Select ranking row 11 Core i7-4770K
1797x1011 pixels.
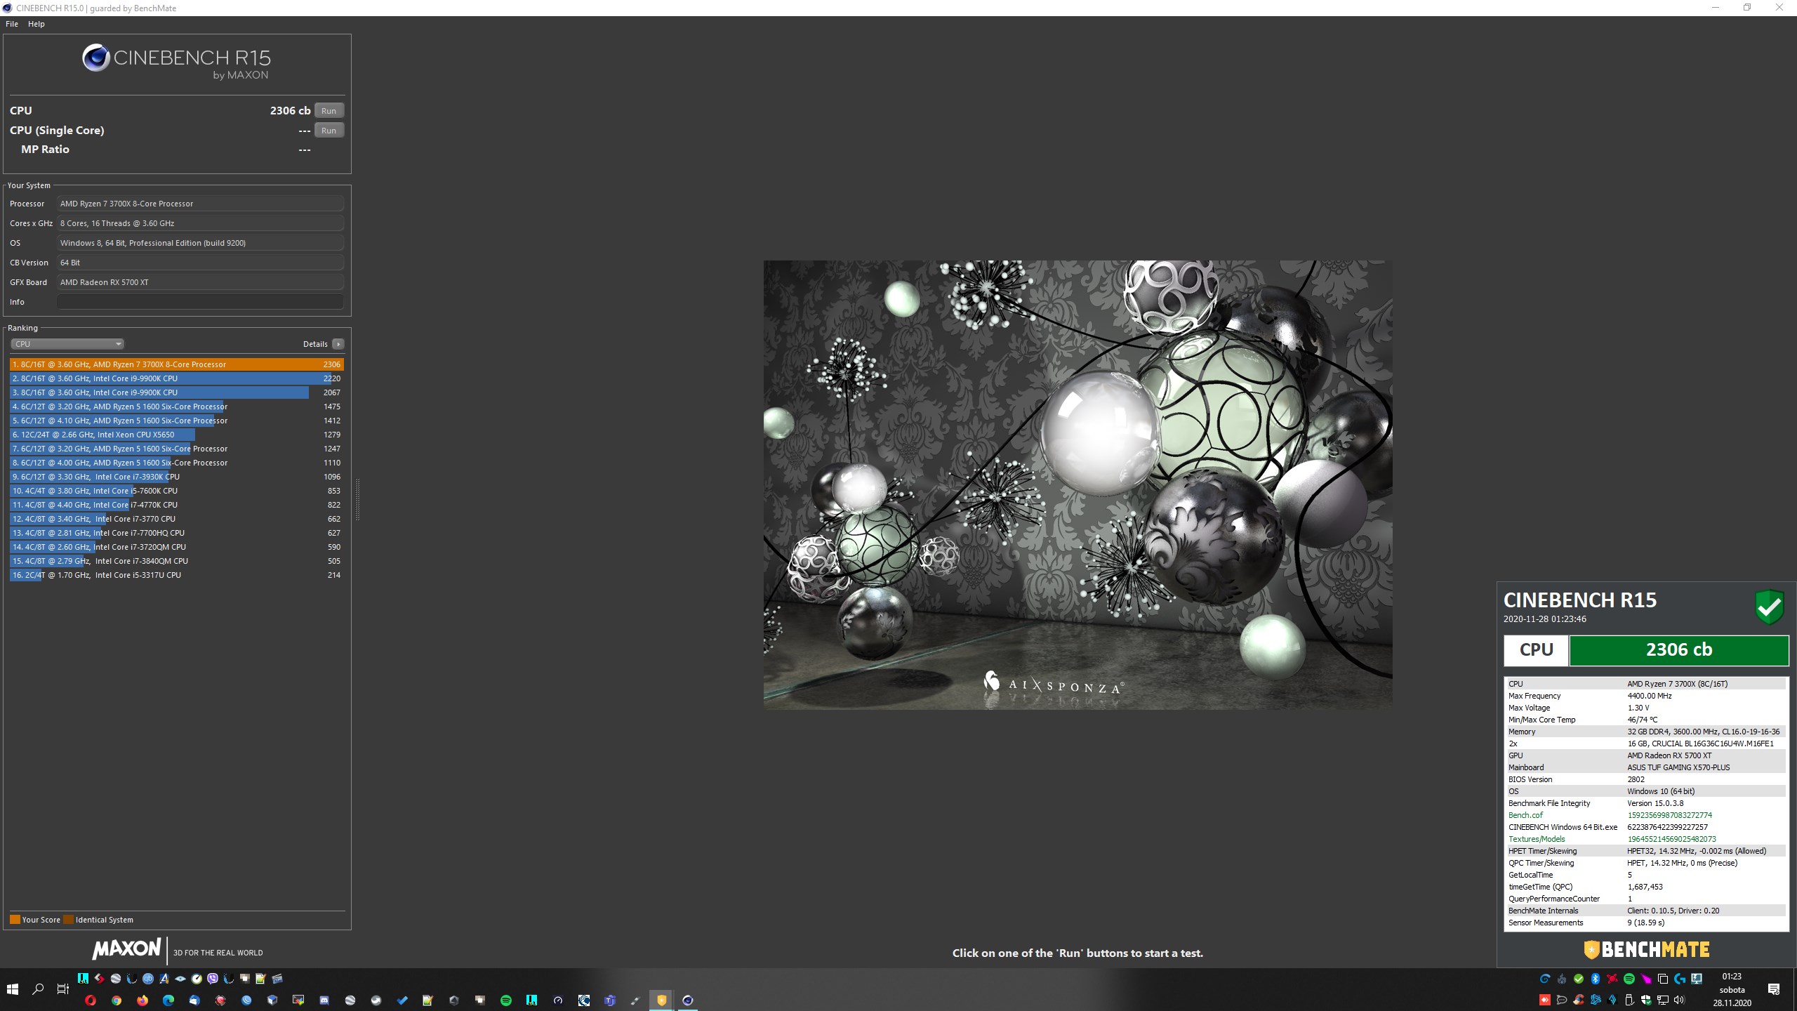(177, 505)
